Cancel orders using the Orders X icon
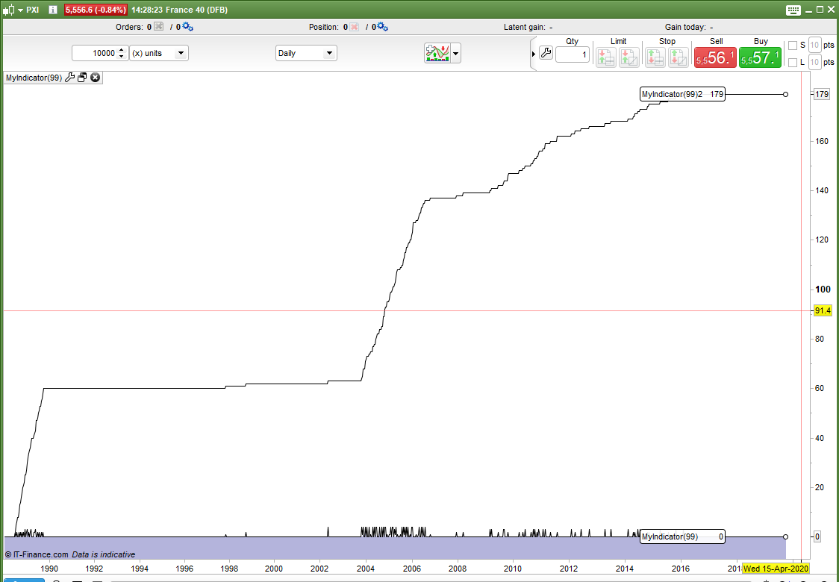Screen dimensions: 839x582 158,26
